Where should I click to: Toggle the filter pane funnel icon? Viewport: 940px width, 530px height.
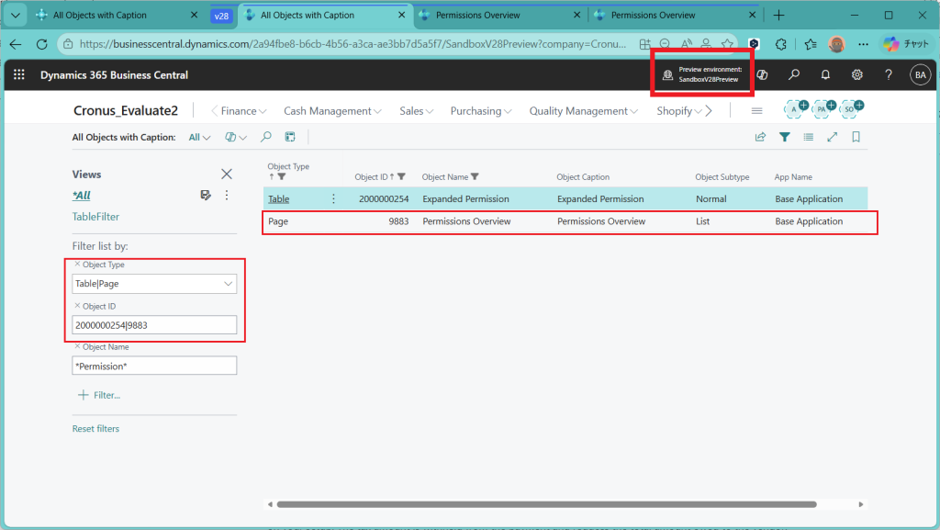(x=785, y=137)
